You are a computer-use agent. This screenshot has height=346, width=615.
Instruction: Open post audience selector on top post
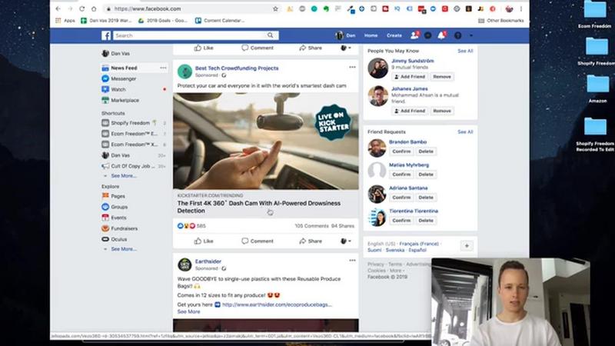[x=345, y=48]
